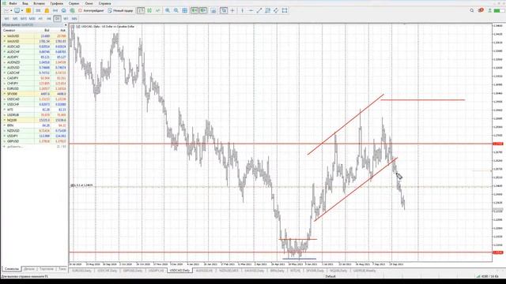Open the search magnifier in top right
Screen dimensions: 506x284
[472, 10]
